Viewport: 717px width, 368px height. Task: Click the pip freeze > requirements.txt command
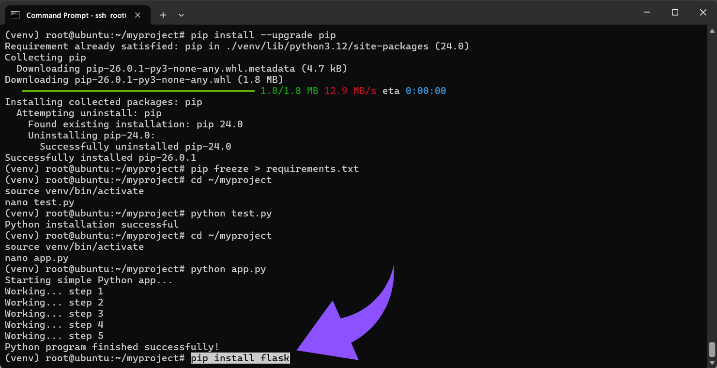(275, 169)
